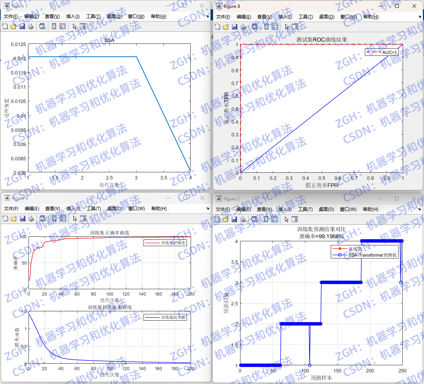The image size is (424, 384).
Task: Click 假正类率FPR axis label in Figure 8
Action: point(322,185)
